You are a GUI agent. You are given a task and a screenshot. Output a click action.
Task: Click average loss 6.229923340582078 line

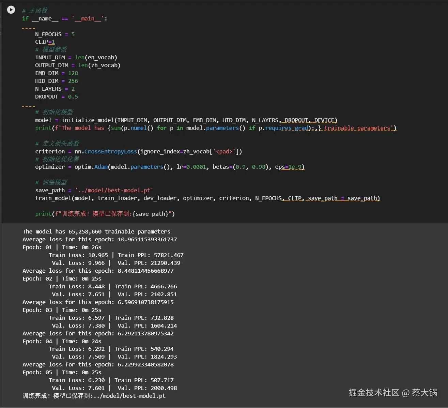(98, 365)
